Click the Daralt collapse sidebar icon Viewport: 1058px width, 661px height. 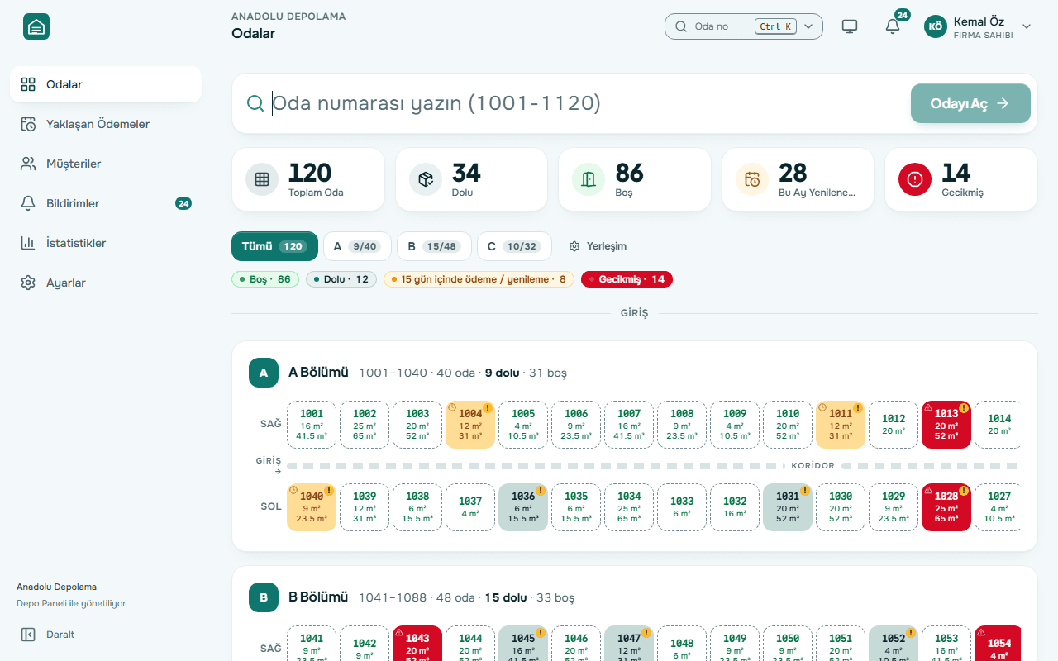click(28, 635)
